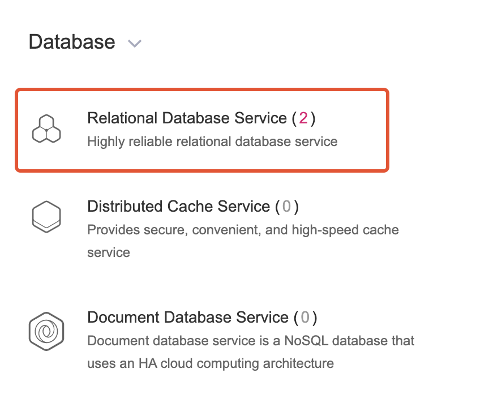Select 'Document database service is a NoSQL' description
489x420 pixels.
tap(208, 341)
